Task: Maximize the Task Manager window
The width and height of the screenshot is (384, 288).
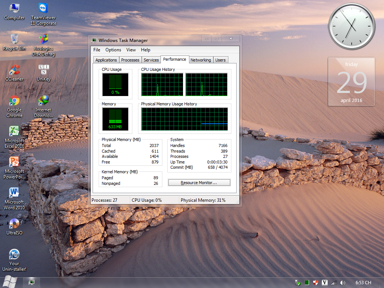Action: [x=217, y=39]
